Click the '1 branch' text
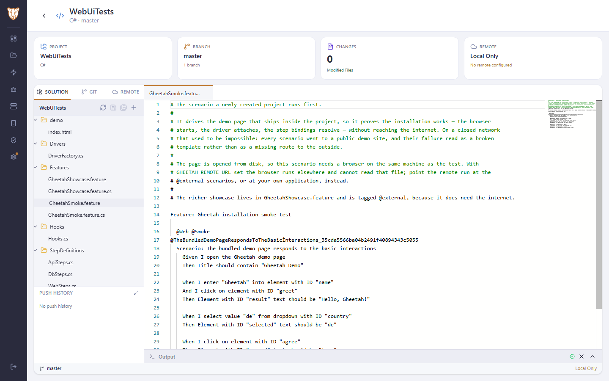This screenshot has width=609, height=381. tap(192, 65)
